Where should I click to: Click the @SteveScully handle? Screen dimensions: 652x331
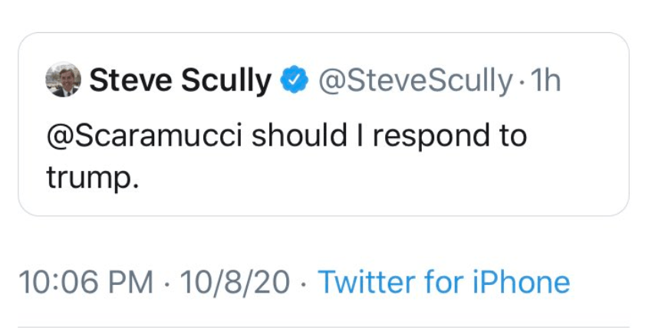click(415, 80)
